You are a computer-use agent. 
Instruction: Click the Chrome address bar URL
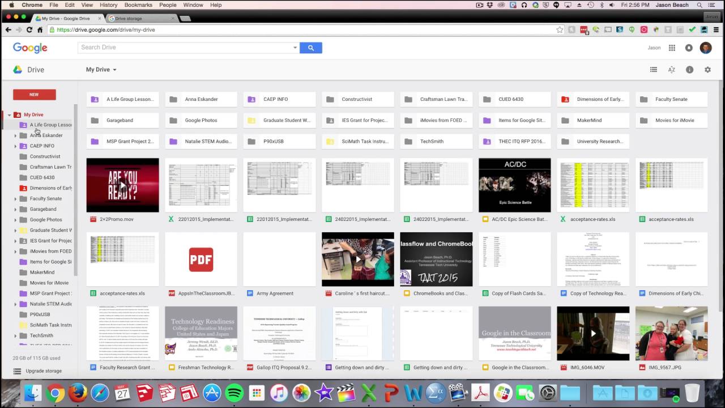point(106,29)
